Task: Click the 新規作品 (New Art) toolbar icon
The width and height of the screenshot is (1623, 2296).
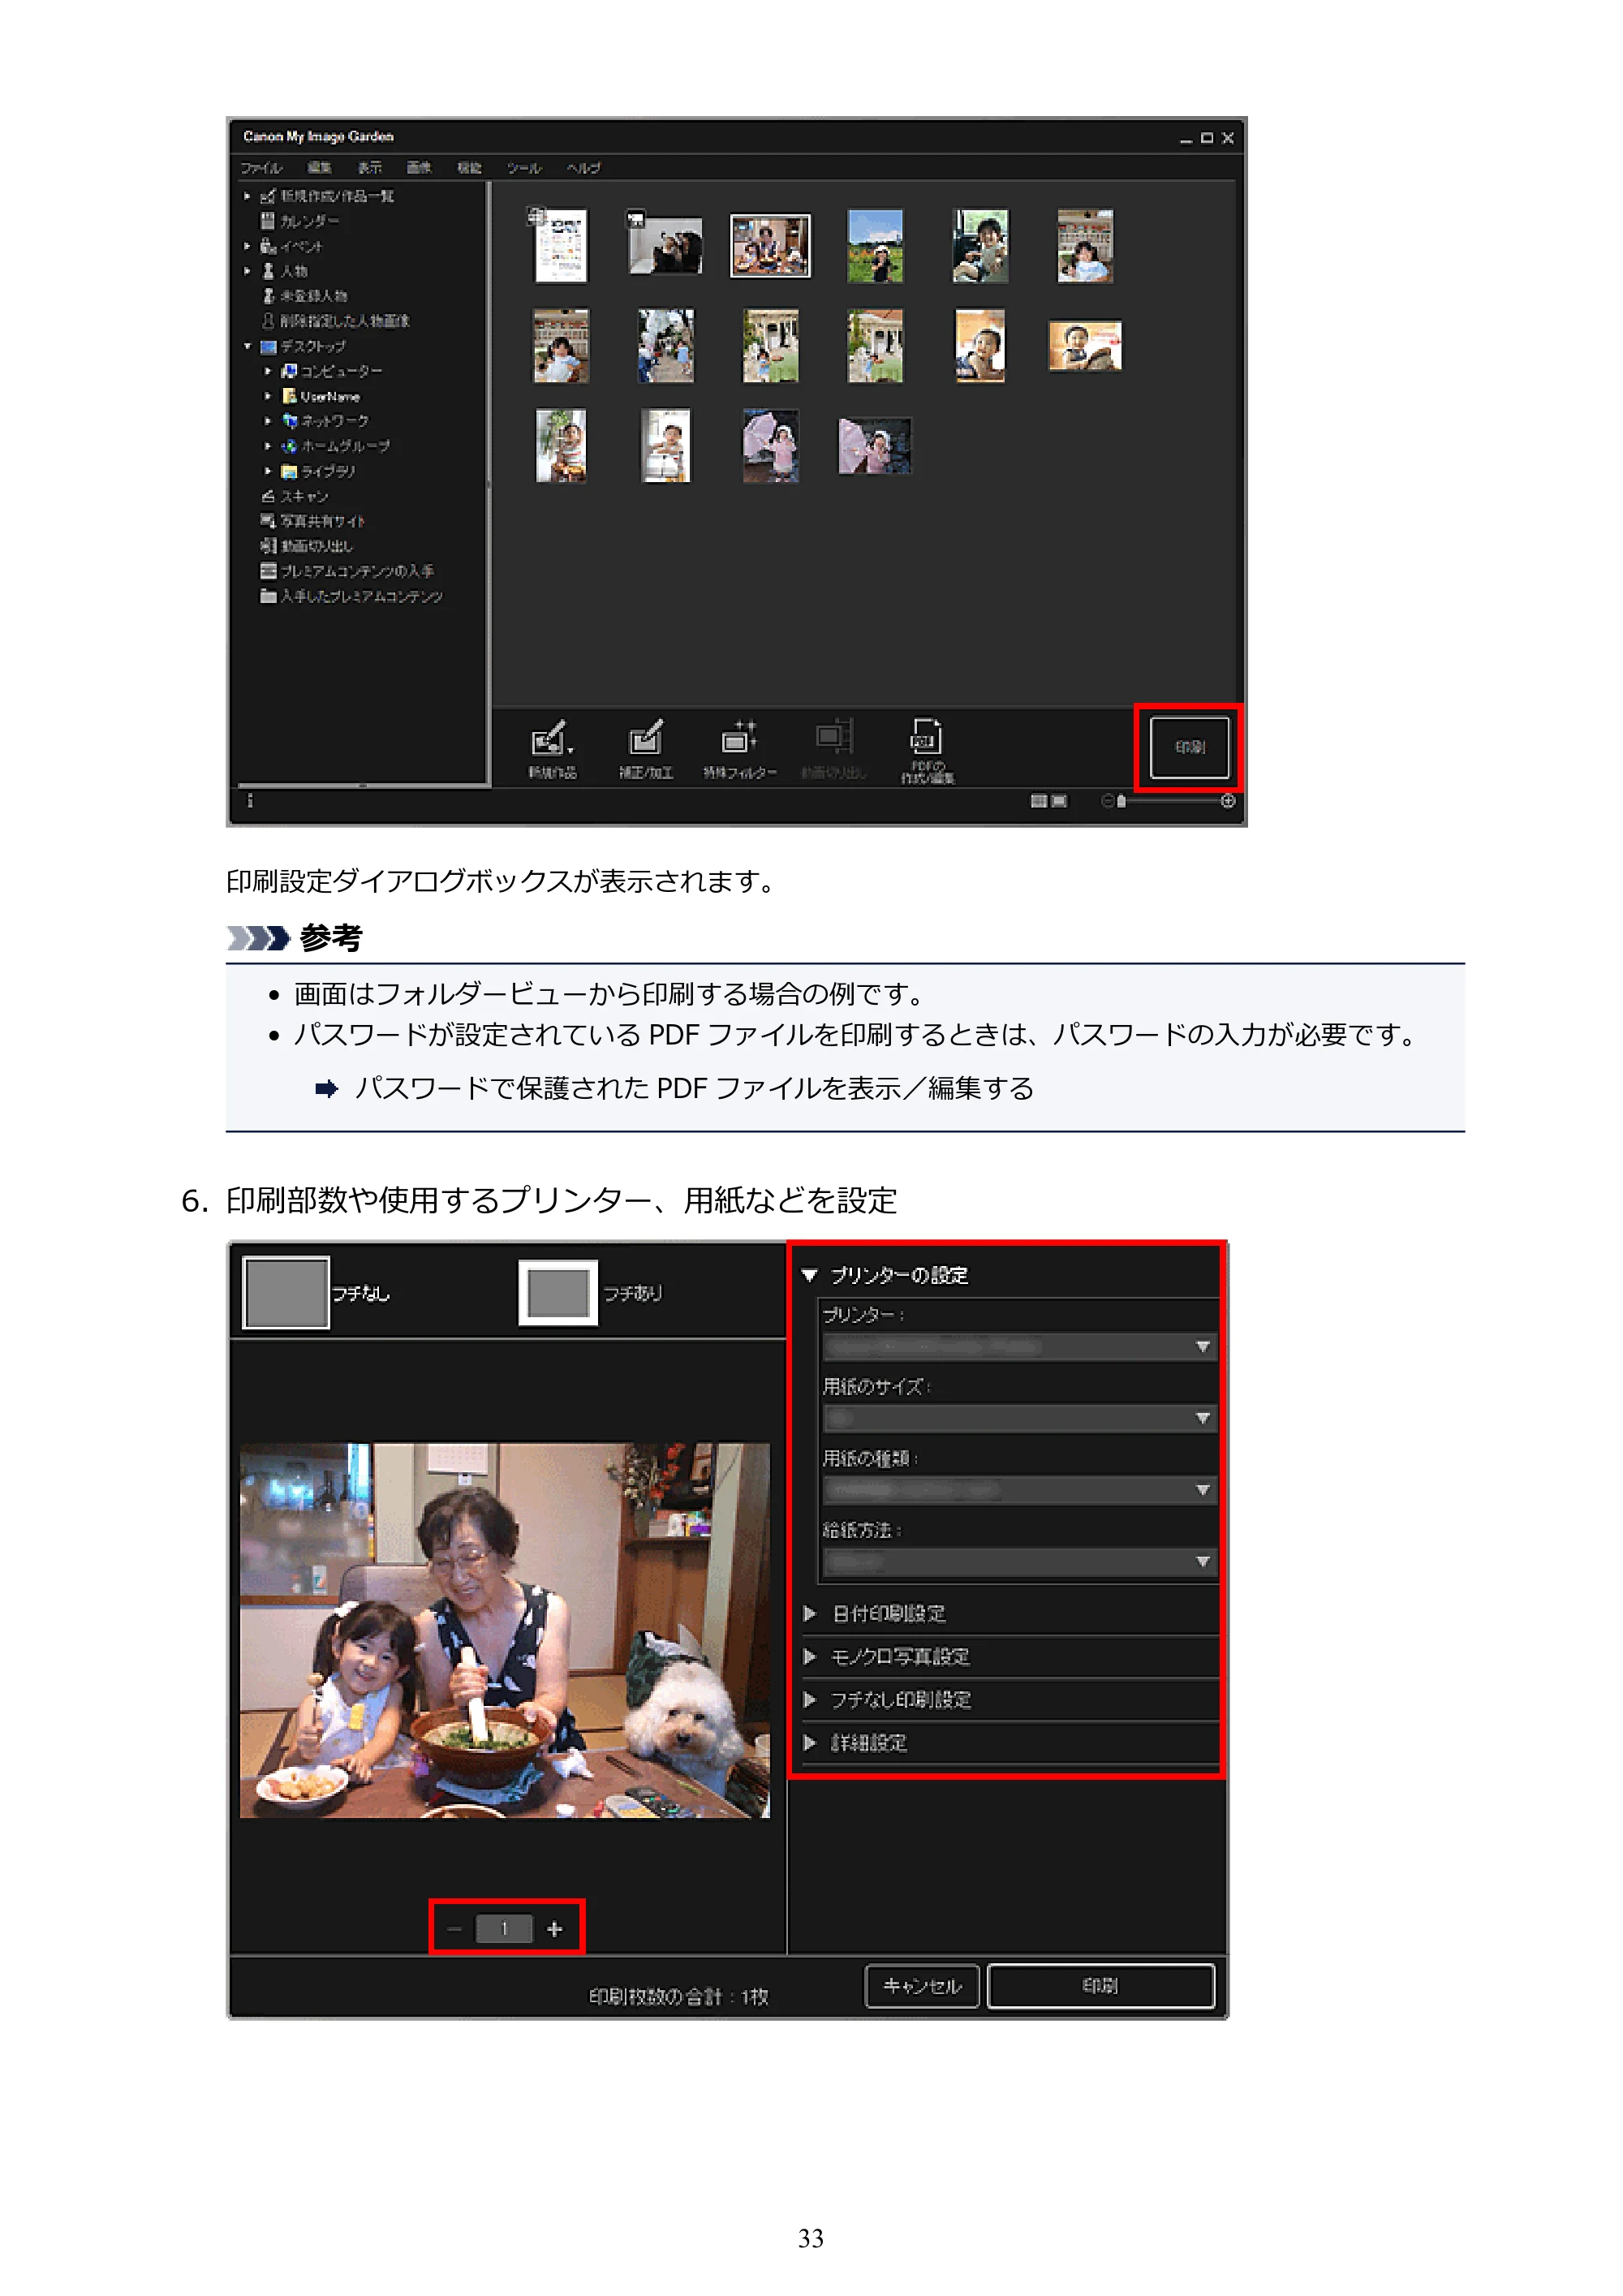Action: [552, 748]
